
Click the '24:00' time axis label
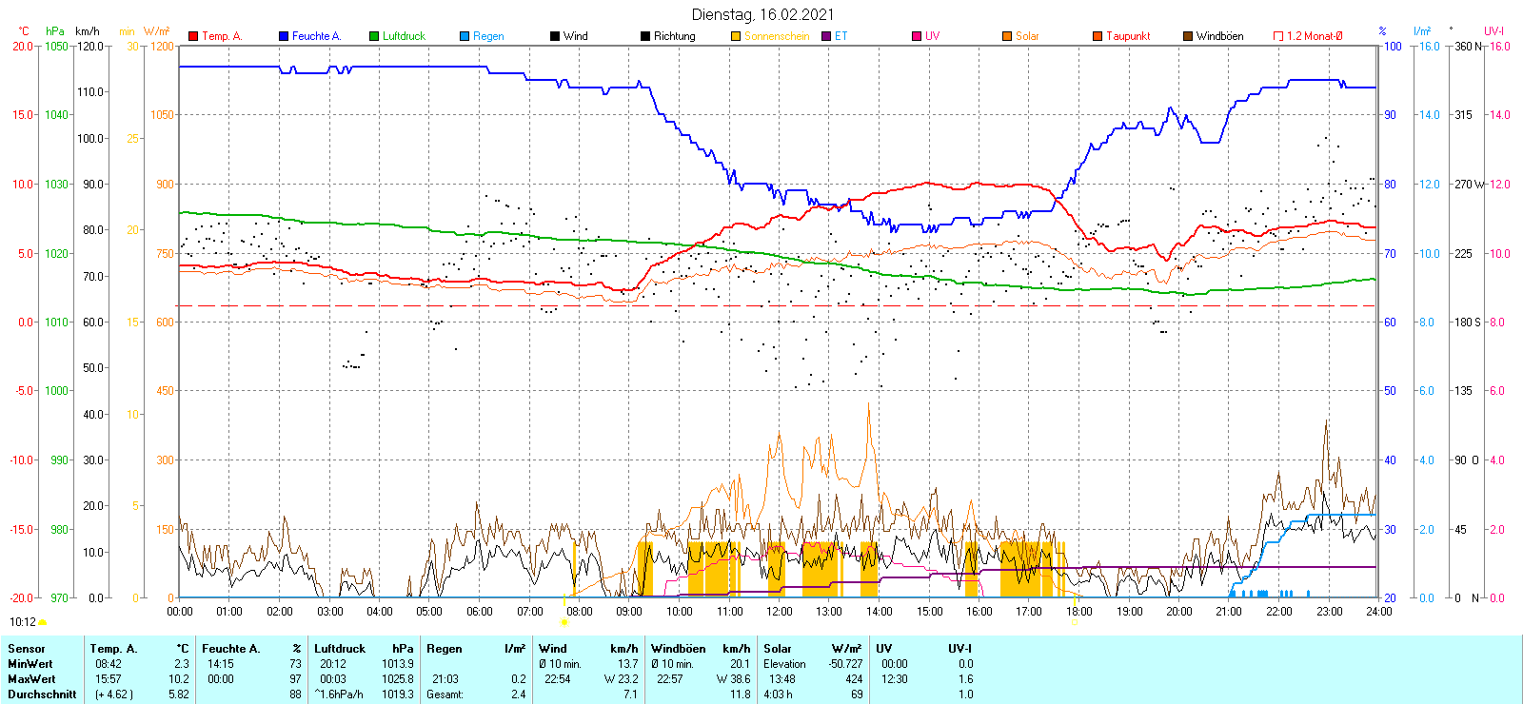pos(1379,612)
